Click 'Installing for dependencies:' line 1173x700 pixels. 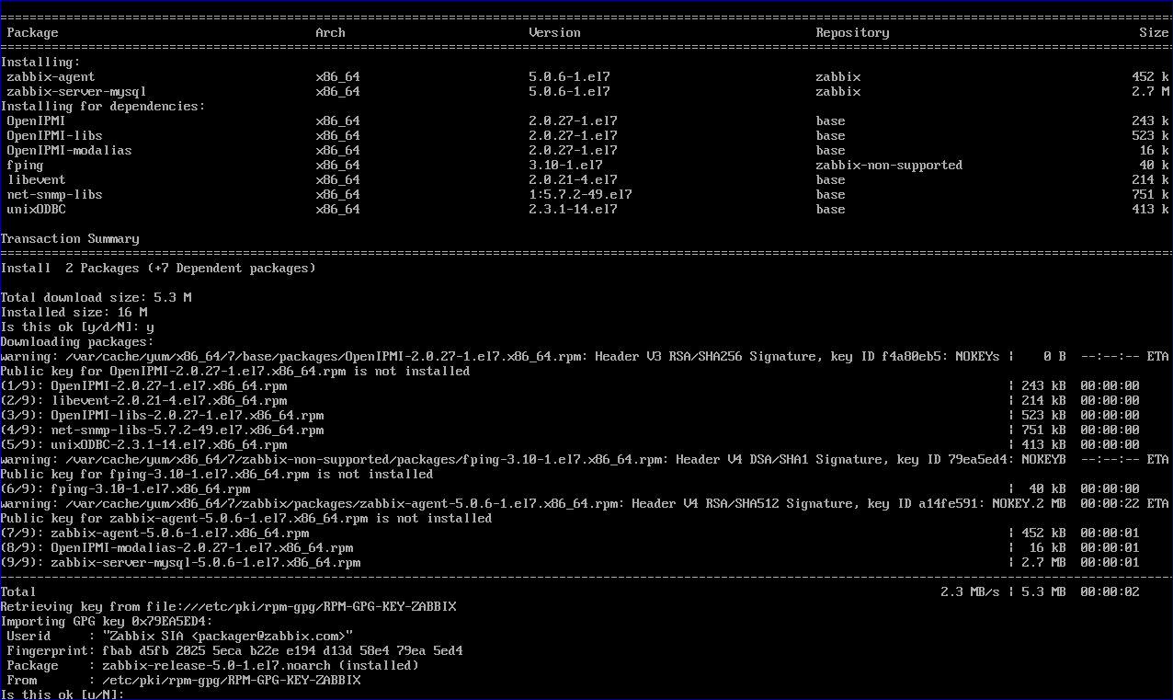pyautogui.click(x=103, y=107)
